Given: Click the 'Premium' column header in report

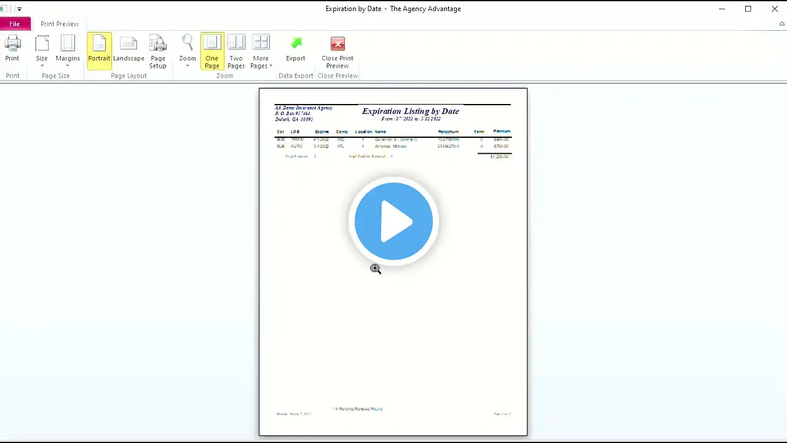Looking at the screenshot, I should tap(502, 132).
